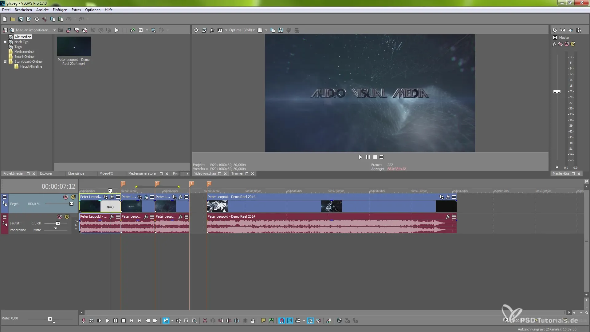Toggle lock envelopes to events button
Image resolution: width=590 pixels, height=332 pixels.
[x=310, y=321]
